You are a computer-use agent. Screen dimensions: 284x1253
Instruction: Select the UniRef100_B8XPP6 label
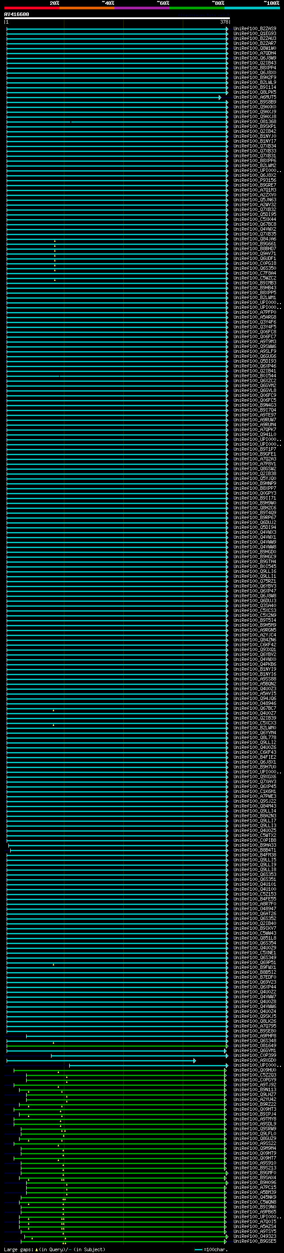255,160
